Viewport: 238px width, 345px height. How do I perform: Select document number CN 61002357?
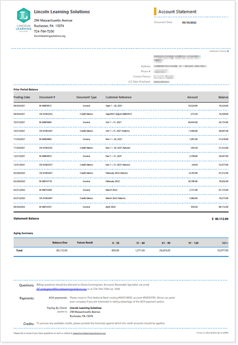tap(45, 165)
